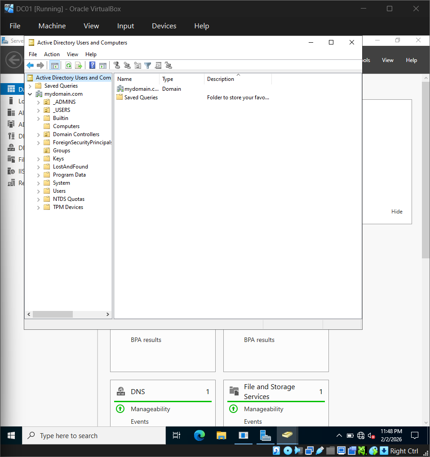Screen dimensions: 430x457
Task: Open File Explorer from the taskbar
Action: (221, 435)
